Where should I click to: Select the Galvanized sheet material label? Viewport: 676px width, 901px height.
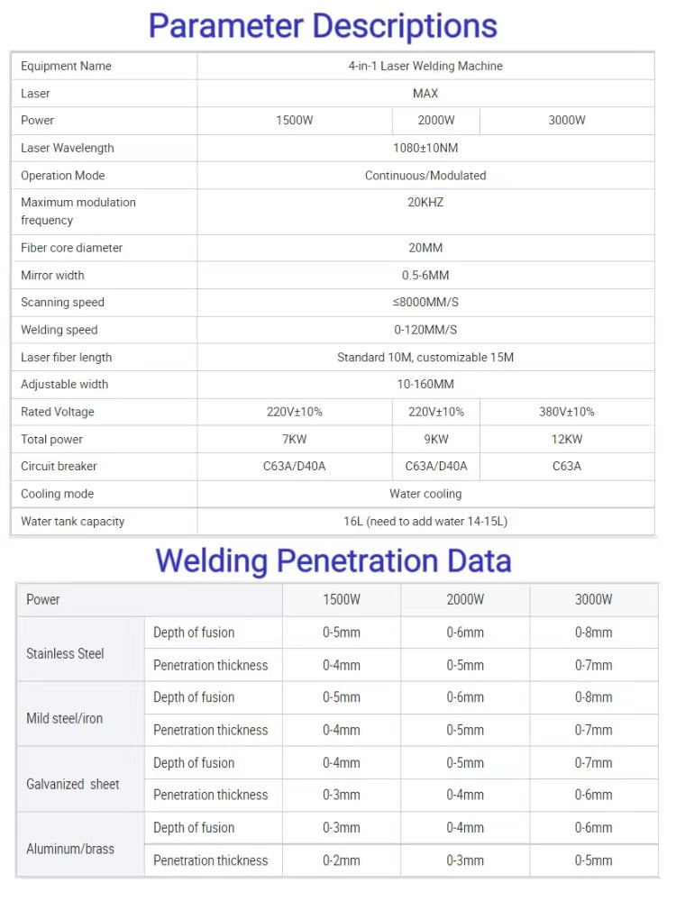[73, 784]
